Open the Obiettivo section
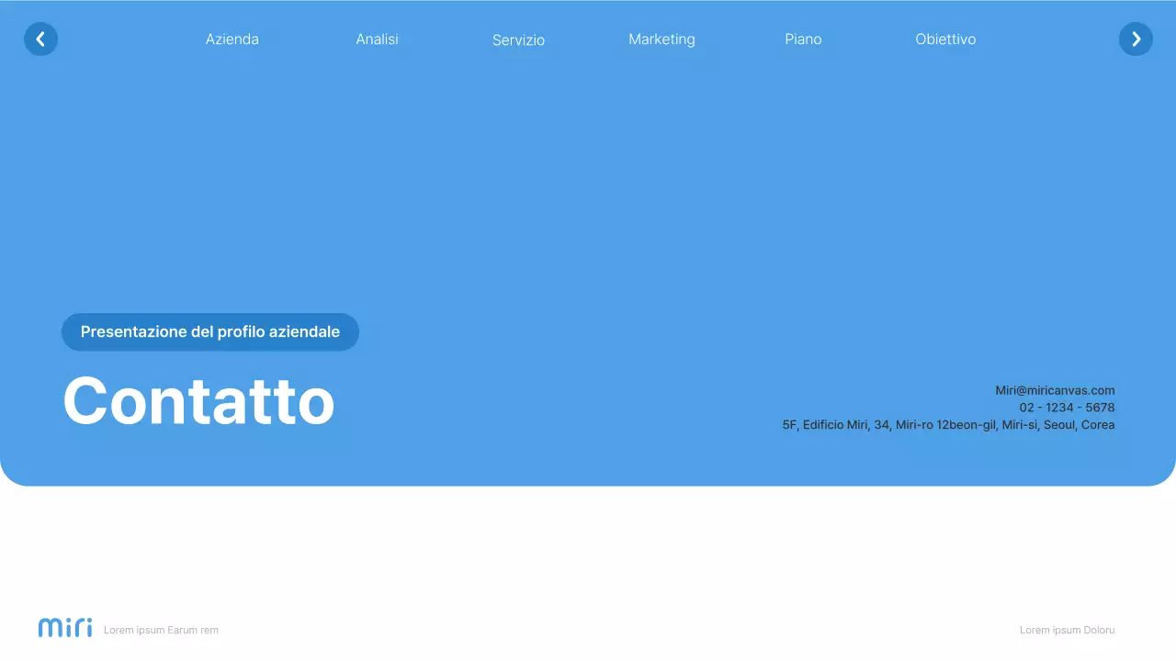This screenshot has height=661, width=1176. (x=945, y=39)
